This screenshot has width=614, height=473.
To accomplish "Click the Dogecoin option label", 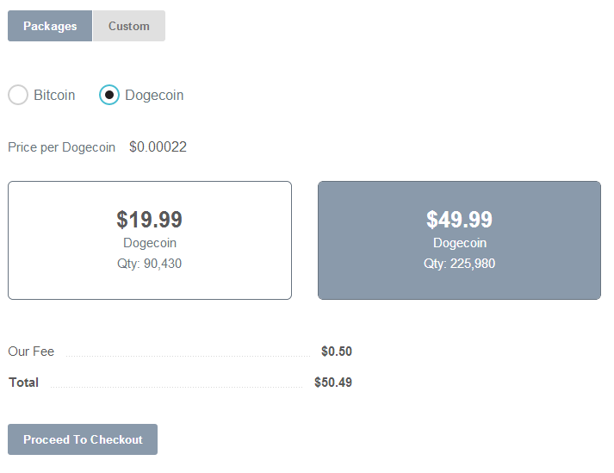I will pos(154,95).
